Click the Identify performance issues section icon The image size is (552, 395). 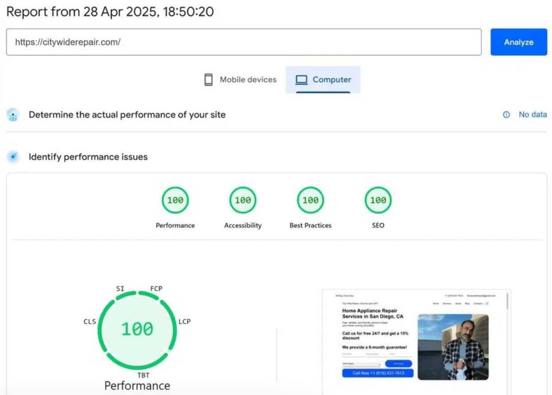pos(13,157)
